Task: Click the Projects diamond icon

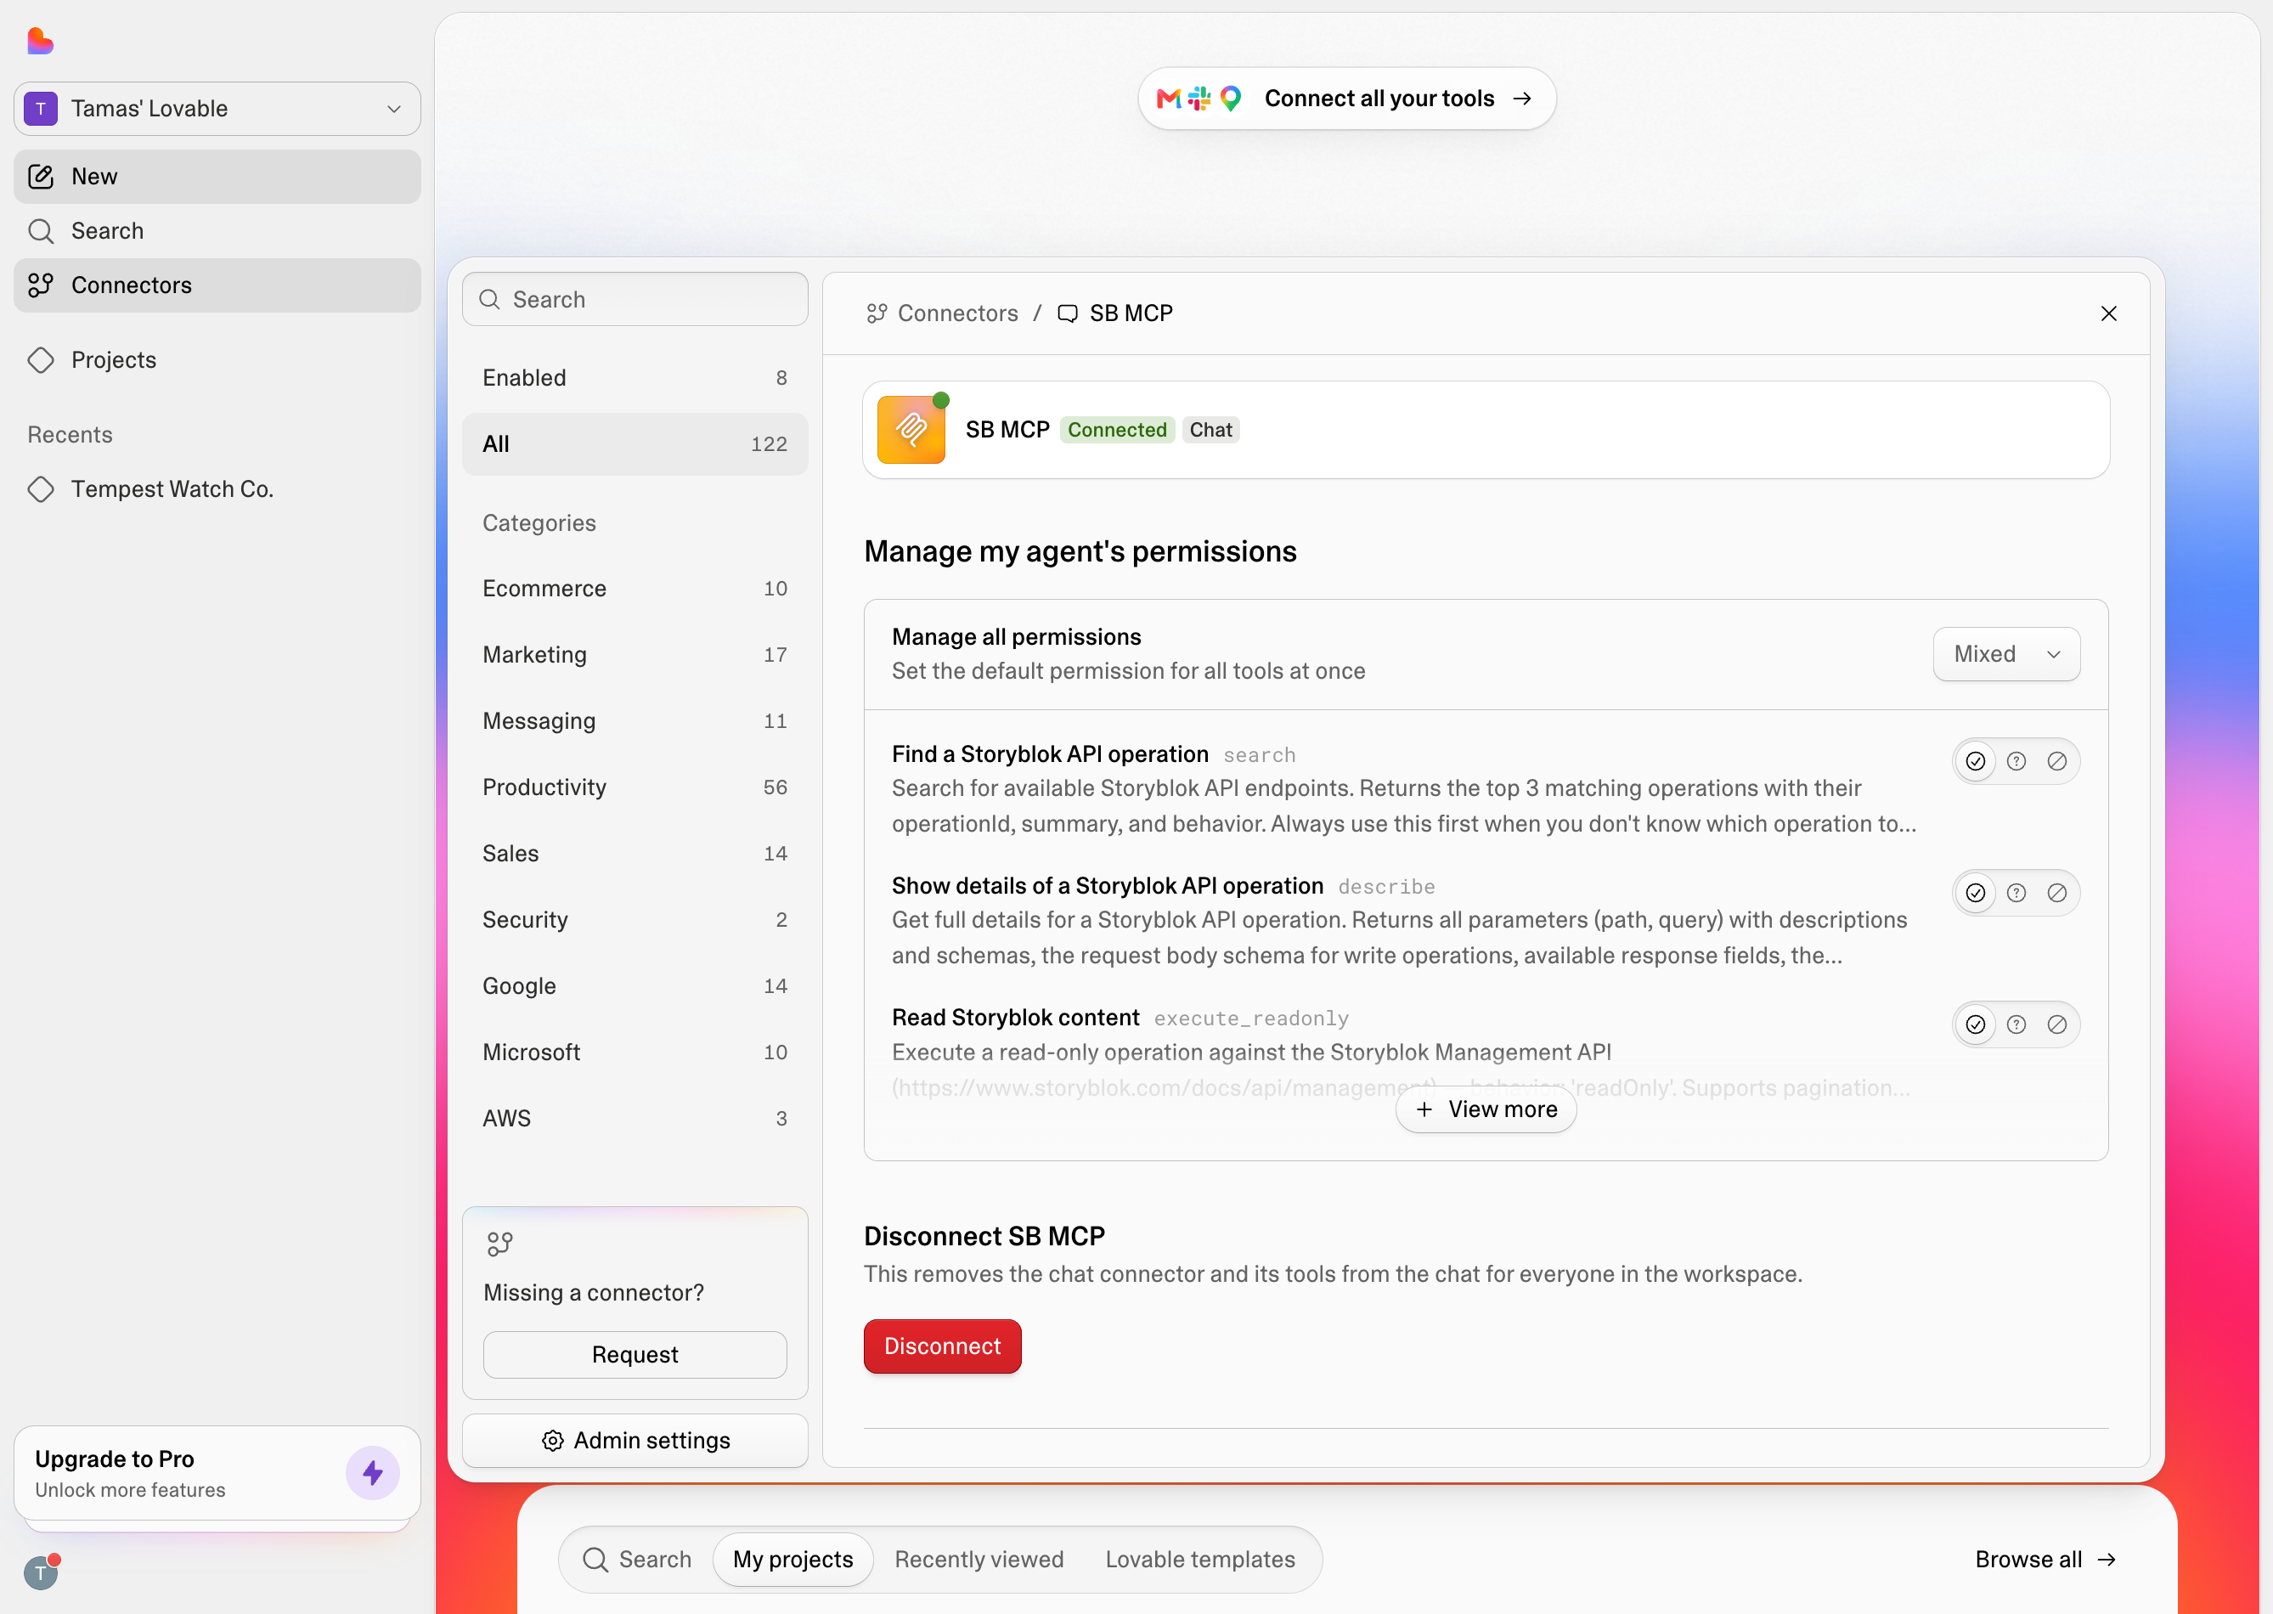Action: click(41, 360)
